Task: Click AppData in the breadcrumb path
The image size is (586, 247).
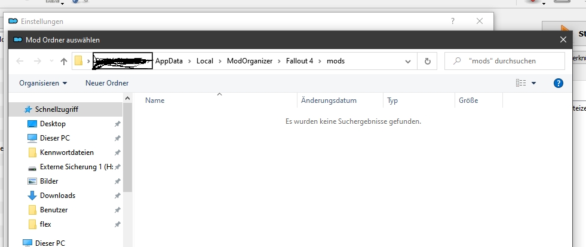Action: (x=169, y=61)
